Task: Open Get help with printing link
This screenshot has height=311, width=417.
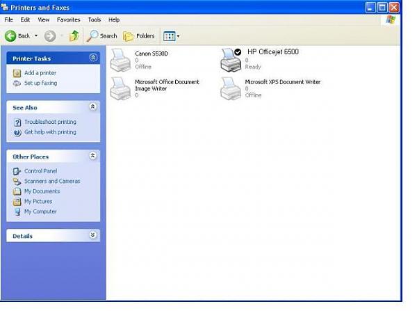Action: 50,132
